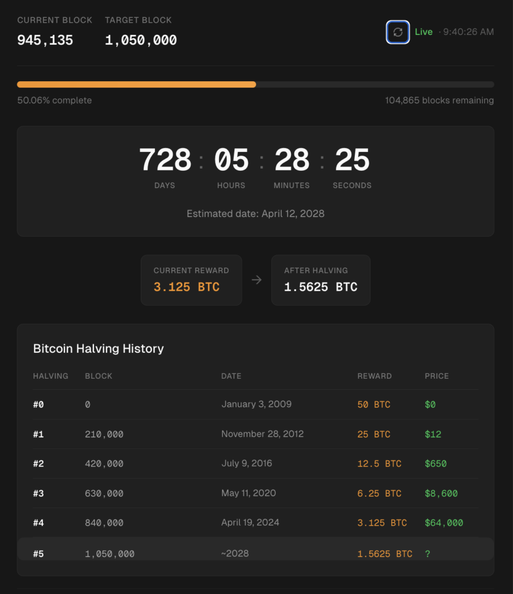Click the 420,000 block cell
513x594 pixels.
point(104,463)
